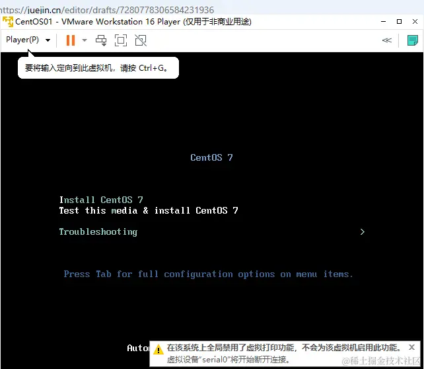Viewport: 424px width, 369px height.
Task: Toggle Unity mode icon
Action: pos(141,40)
